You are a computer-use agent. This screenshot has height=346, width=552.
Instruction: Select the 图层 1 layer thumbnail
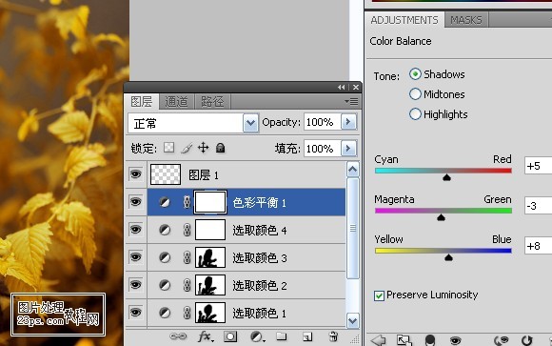point(166,174)
